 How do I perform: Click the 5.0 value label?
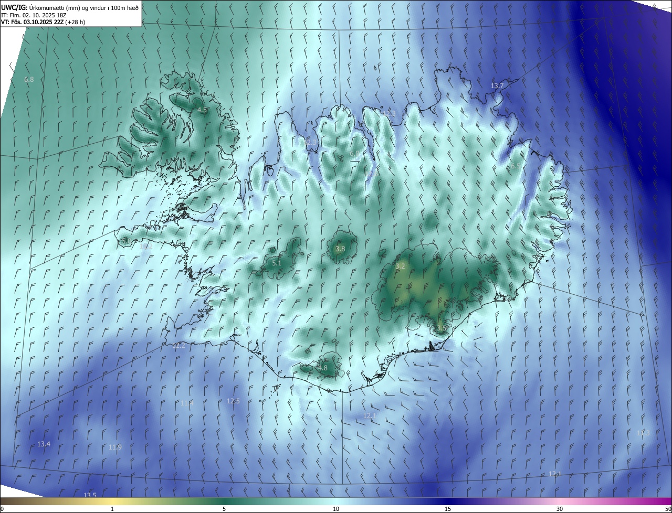pyautogui.click(x=126, y=241)
